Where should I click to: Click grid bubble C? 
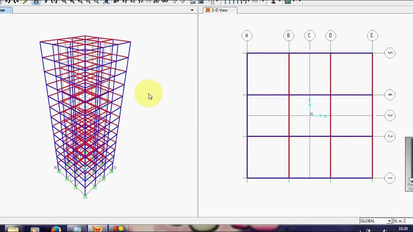[x=309, y=35]
